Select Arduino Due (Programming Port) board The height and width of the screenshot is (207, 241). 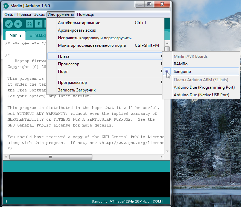[x=201, y=87]
